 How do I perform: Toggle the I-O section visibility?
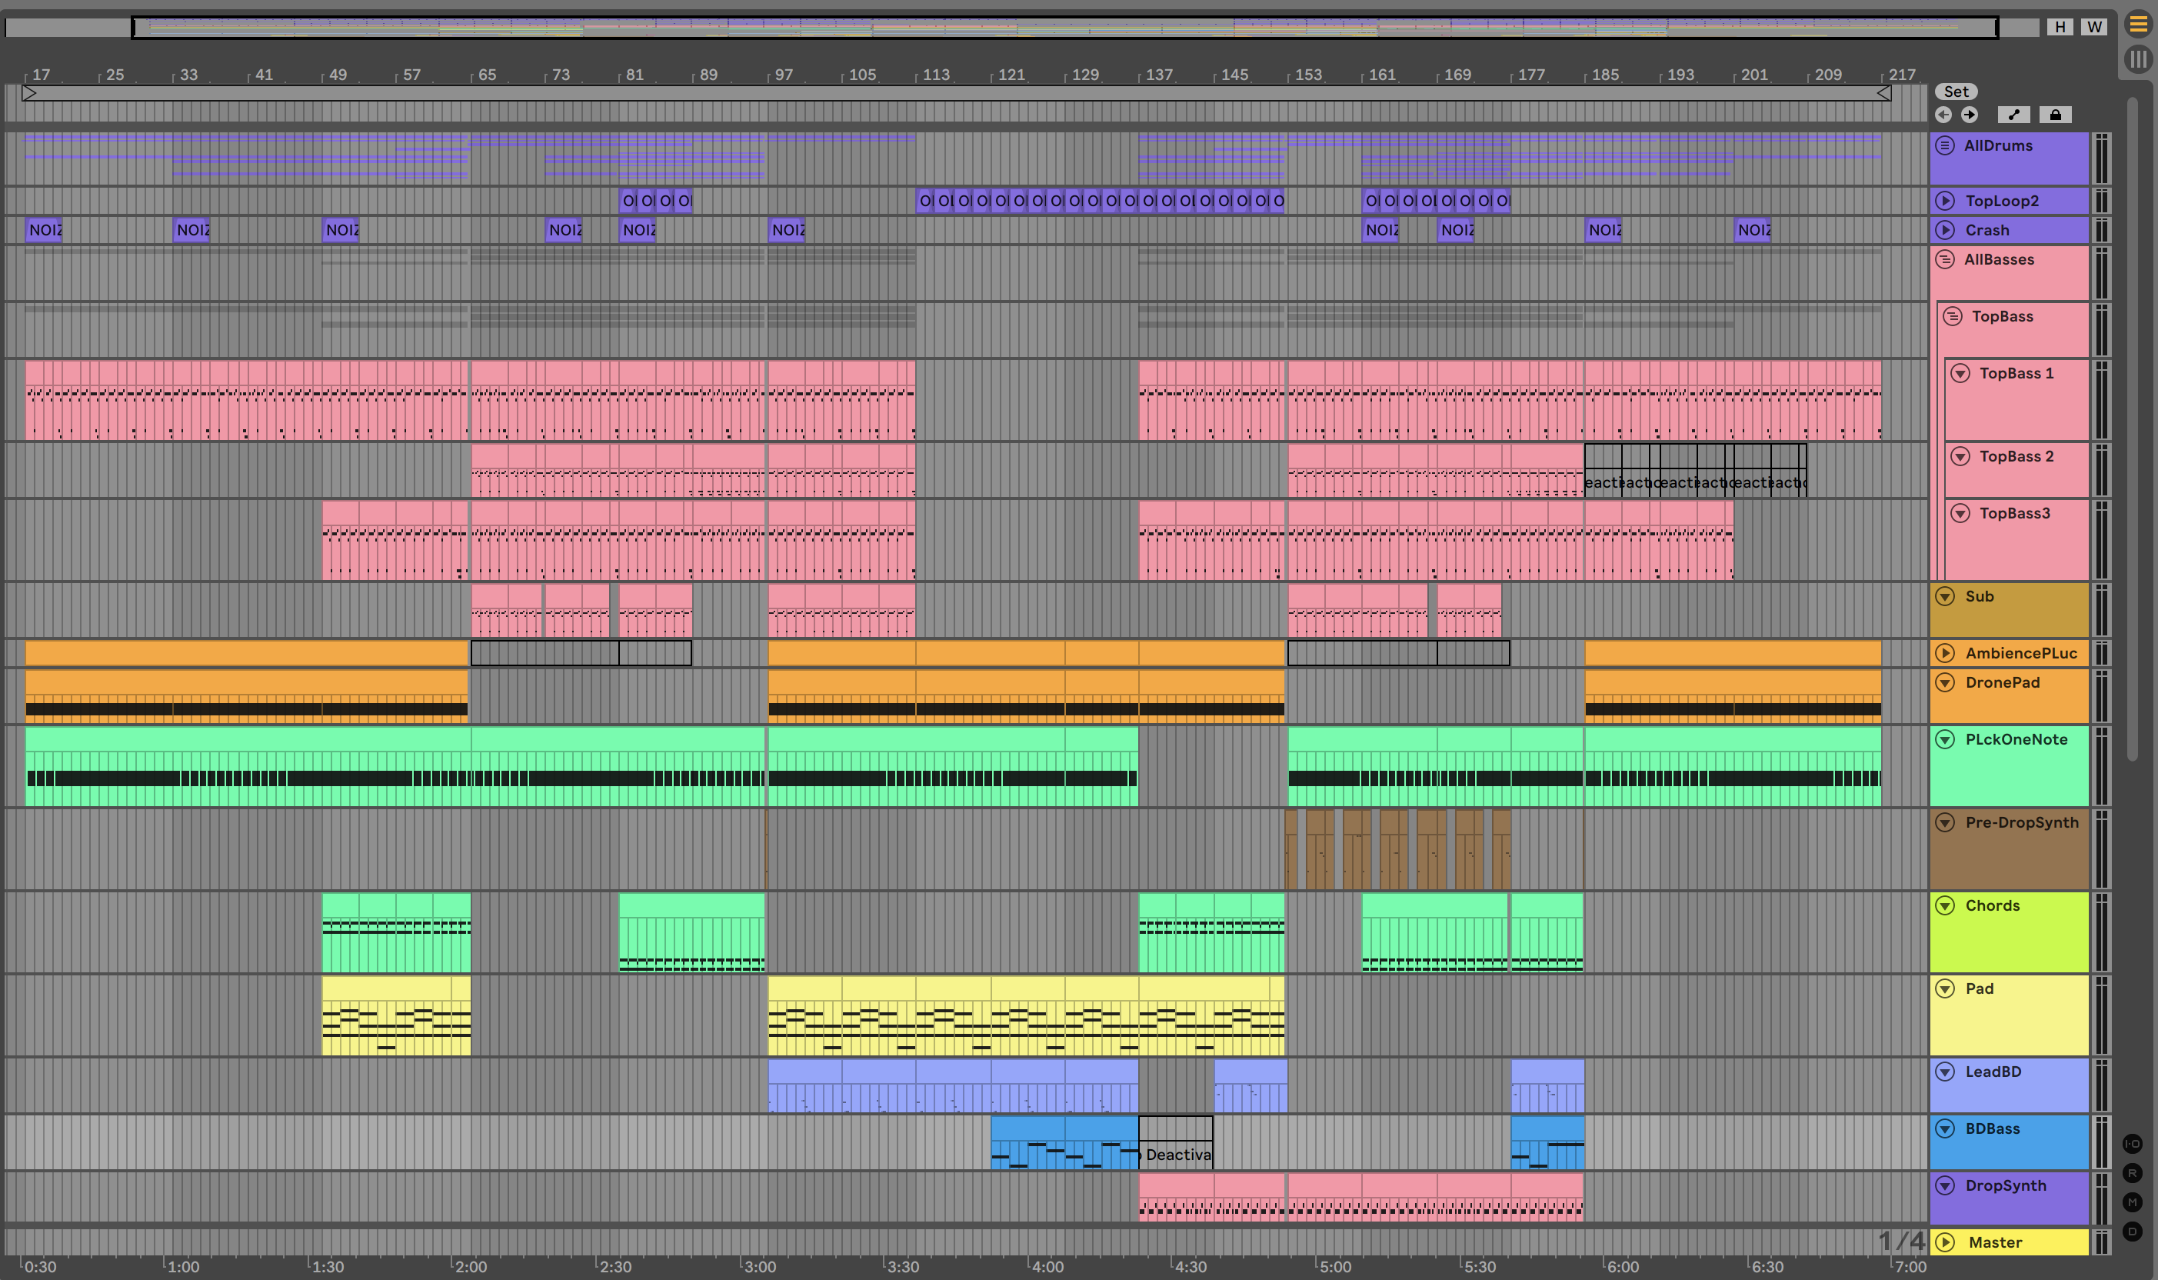point(2132,1144)
